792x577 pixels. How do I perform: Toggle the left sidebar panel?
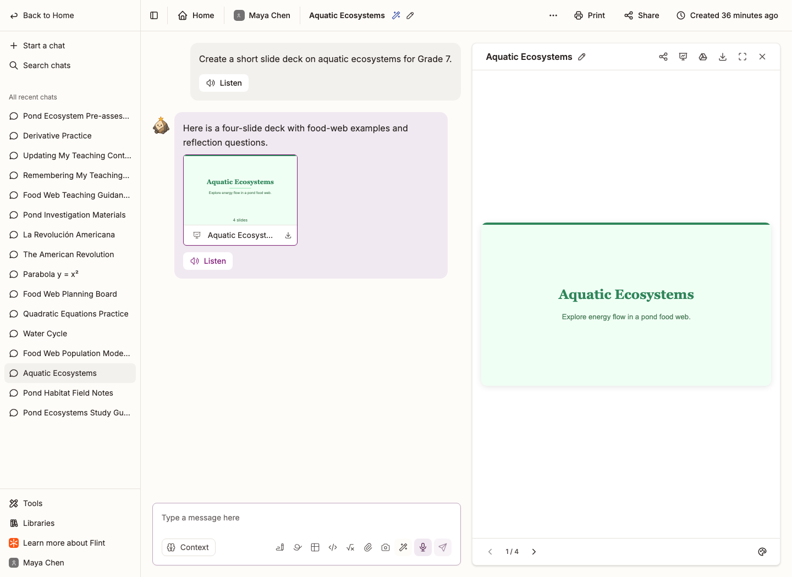[x=154, y=15]
